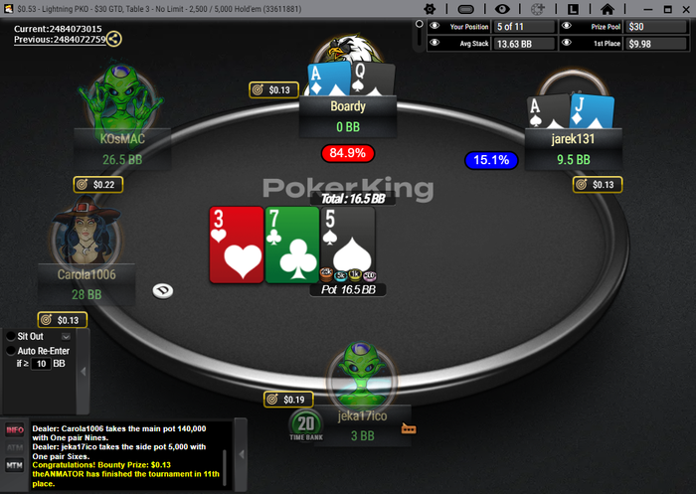Open the Sit Out dropdown arrow
Image resolution: width=696 pixels, height=494 pixels.
[x=66, y=336]
